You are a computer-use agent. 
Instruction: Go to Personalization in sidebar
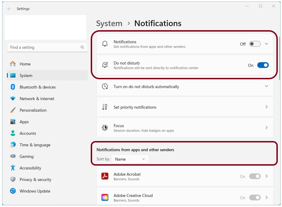(33, 110)
